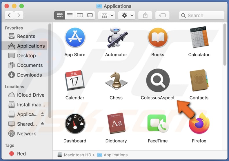Click the Locations section header
229x161 pixels.
point(14,87)
